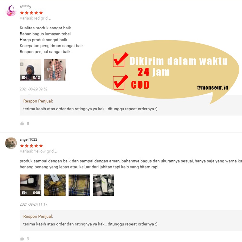Play the 0:05 unboxing video thumbnail
The height and width of the screenshot is (242, 242).
[31, 185]
